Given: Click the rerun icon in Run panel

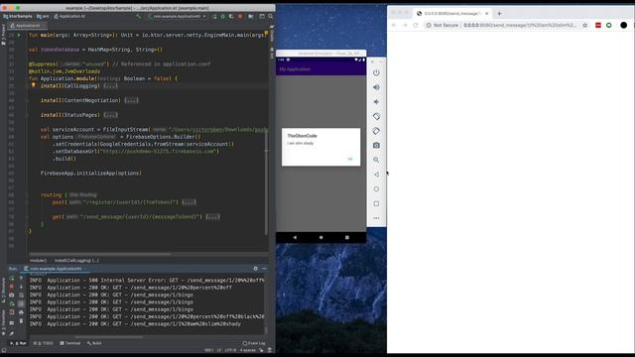Looking at the screenshot, I should coord(12,279).
